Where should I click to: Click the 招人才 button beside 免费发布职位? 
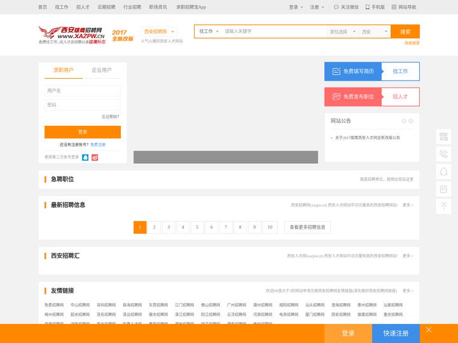(x=401, y=97)
